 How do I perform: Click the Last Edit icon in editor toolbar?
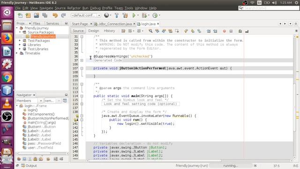[x=123, y=31]
